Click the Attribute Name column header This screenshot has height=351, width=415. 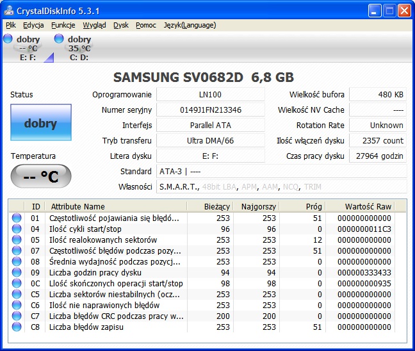pos(116,206)
